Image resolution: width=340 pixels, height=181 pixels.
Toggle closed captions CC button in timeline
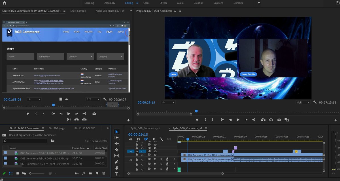click(169, 139)
